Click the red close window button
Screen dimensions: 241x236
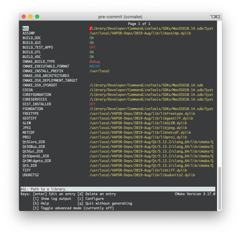pyautogui.click(x=24, y=17)
